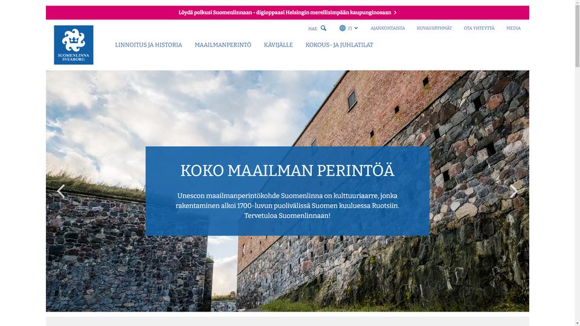The width and height of the screenshot is (580, 326).
Task: Click the vertical page scrollbar thumb
Action: coord(577,35)
